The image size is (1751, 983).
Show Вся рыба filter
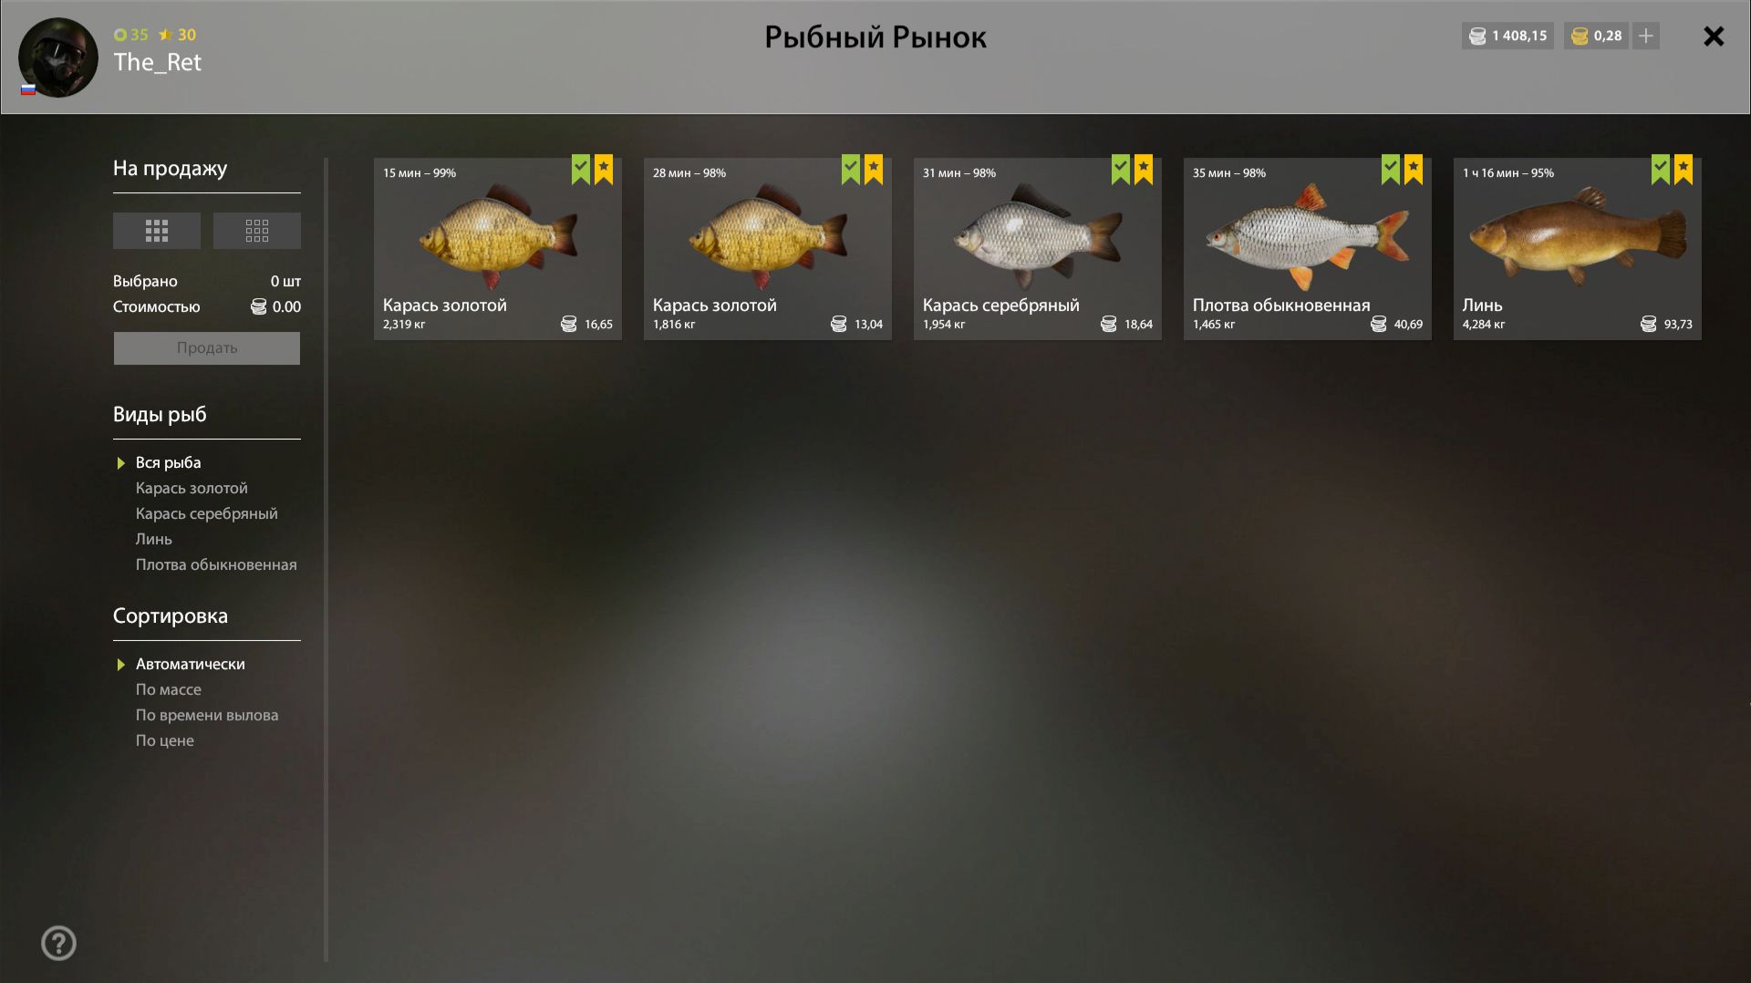(169, 462)
